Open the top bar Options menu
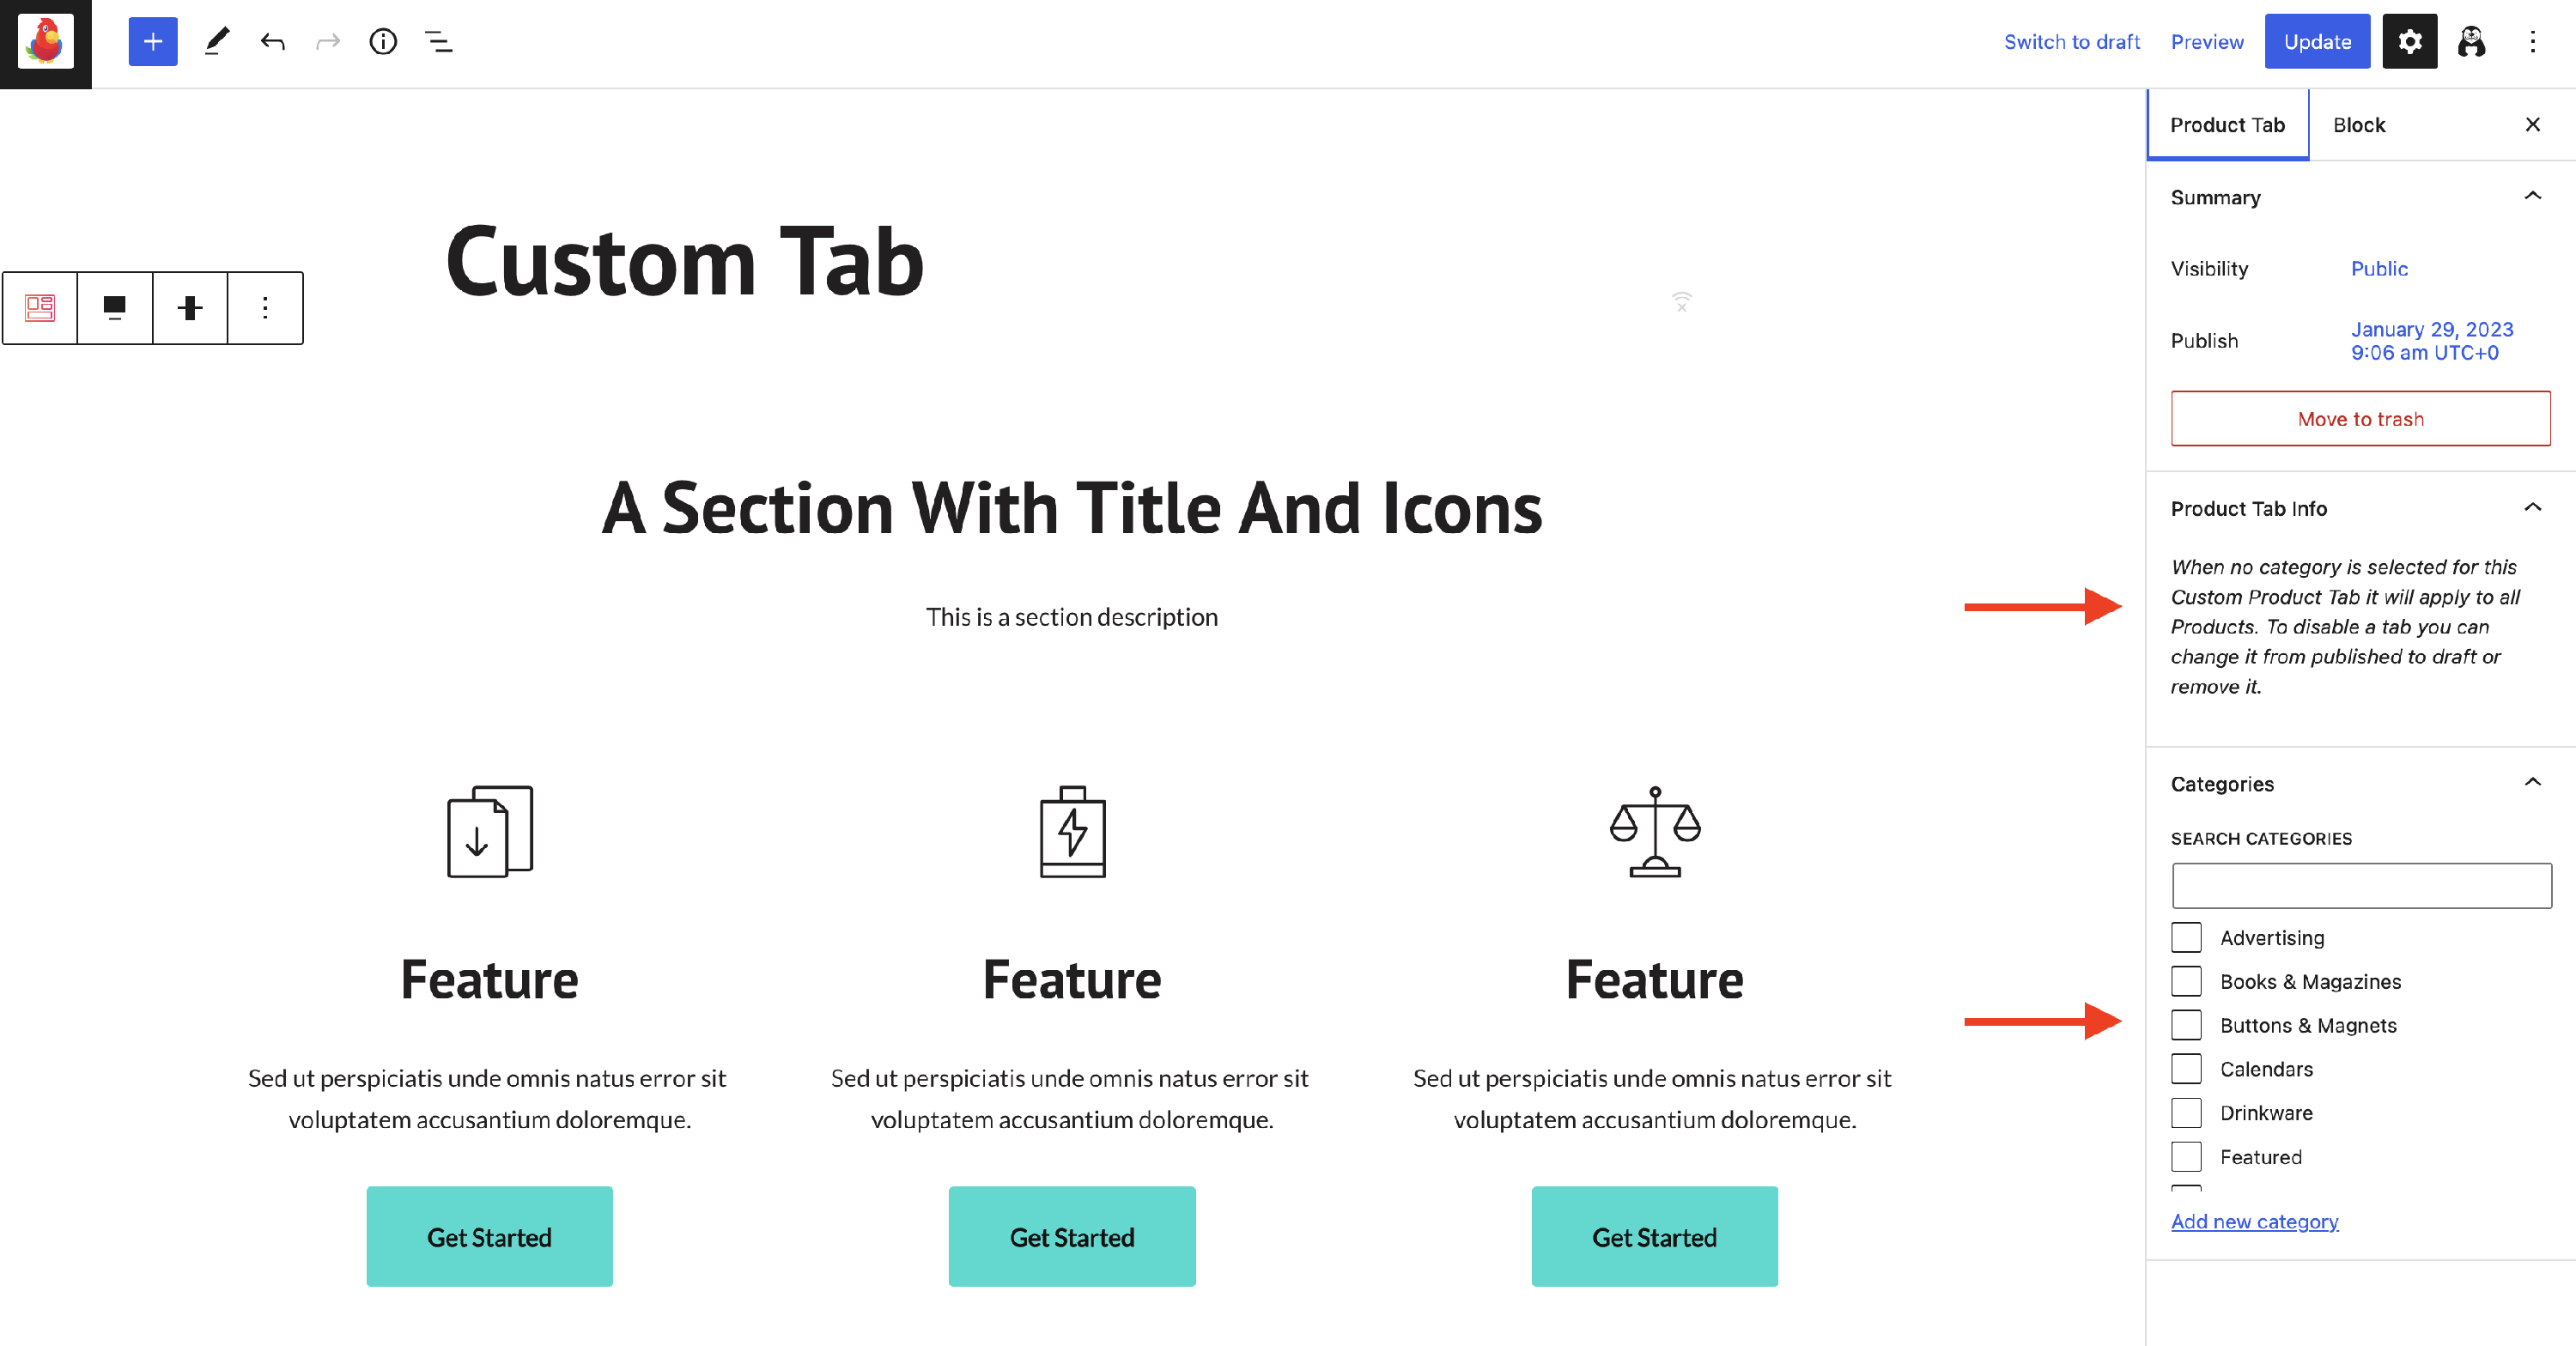2576x1346 pixels. [x=2532, y=42]
